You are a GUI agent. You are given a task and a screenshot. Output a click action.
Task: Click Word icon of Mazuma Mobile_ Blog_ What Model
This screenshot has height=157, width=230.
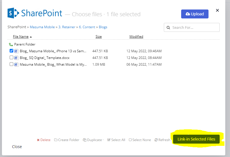click(x=16, y=65)
